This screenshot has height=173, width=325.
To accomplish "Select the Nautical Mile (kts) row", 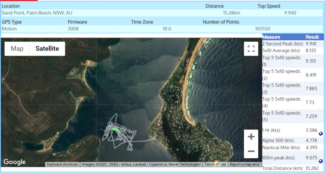I will coord(293,148).
